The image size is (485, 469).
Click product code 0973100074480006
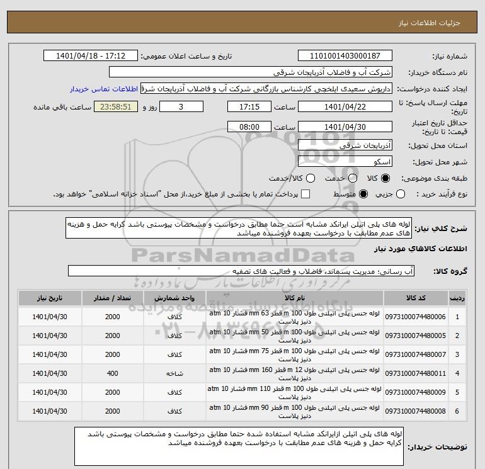416,317
